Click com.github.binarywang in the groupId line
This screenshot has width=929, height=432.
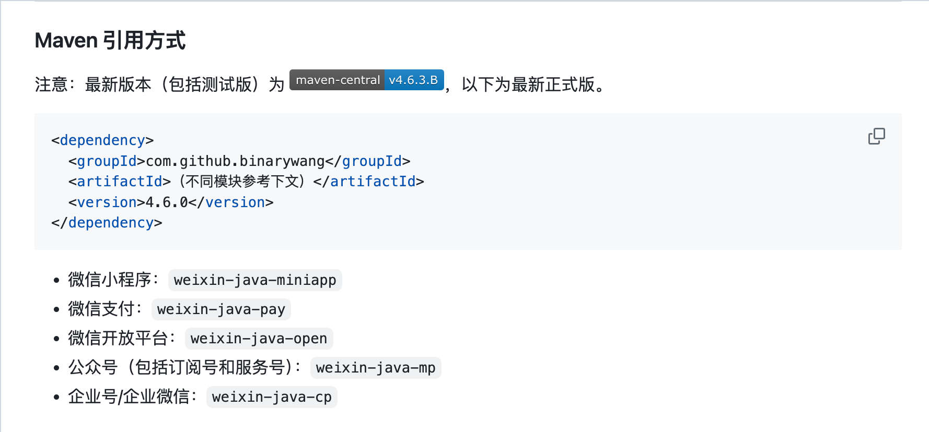pos(235,161)
